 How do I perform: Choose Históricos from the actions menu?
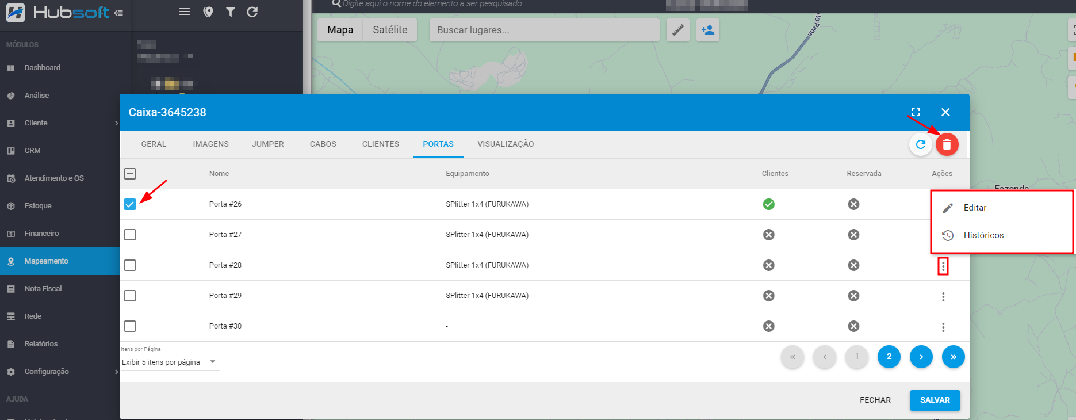pyautogui.click(x=1002, y=235)
